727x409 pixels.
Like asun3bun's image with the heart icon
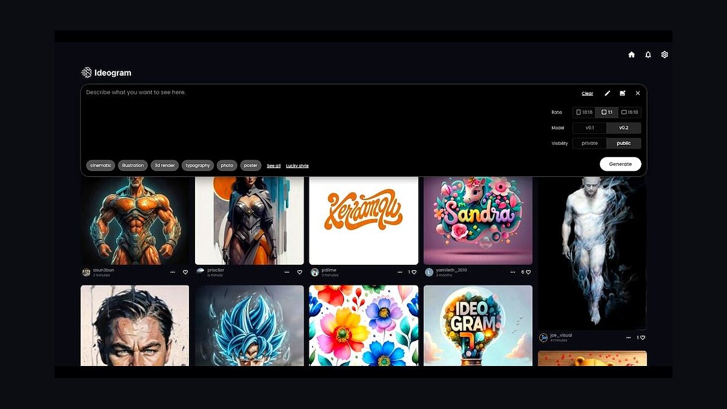tap(185, 272)
